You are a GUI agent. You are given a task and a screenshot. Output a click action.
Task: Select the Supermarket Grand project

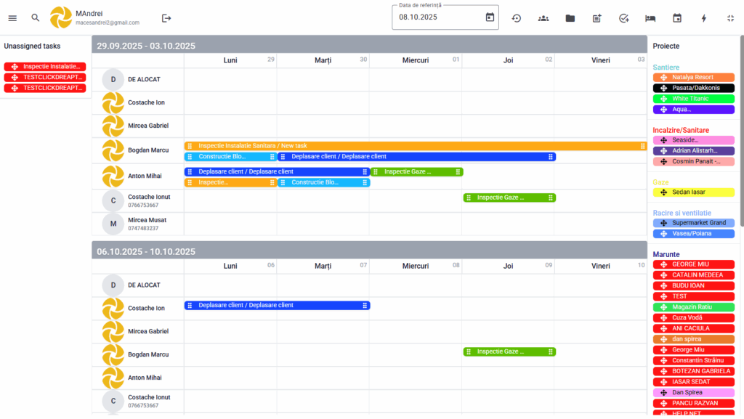(693, 223)
